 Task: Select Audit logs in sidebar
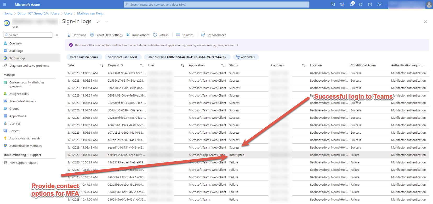tap(16, 51)
